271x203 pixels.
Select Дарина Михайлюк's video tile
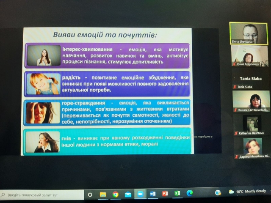[252, 148]
